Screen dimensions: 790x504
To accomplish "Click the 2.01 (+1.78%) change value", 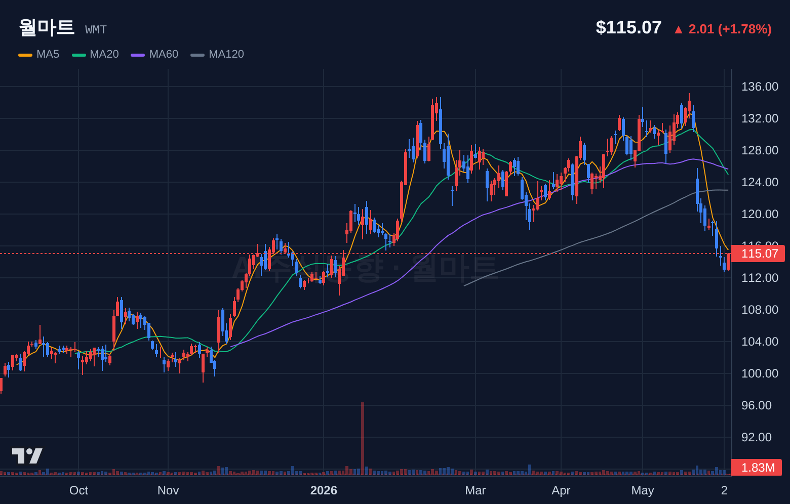I will (730, 29).
